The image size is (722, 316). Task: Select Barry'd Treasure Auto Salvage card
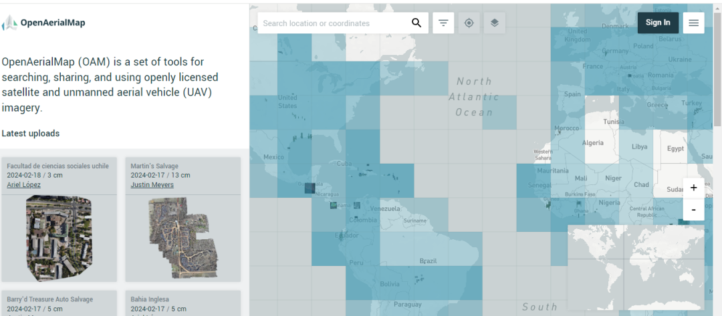(59, 303)
